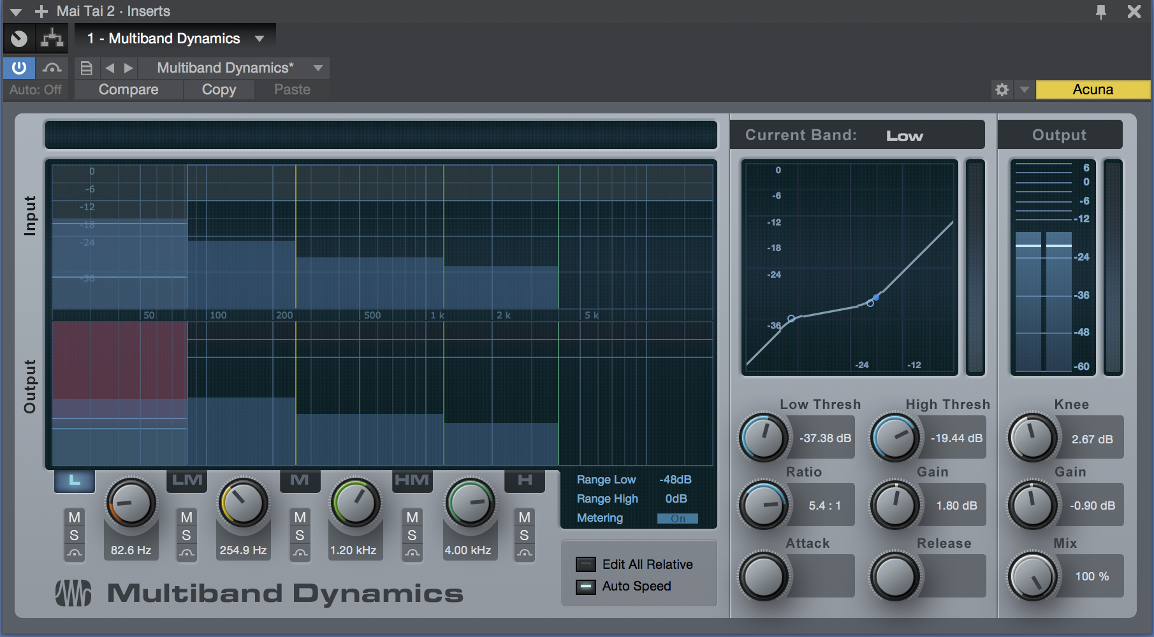1154x637 pixels.
Task: Click the Compare button
Action: (x=129, y=90)
